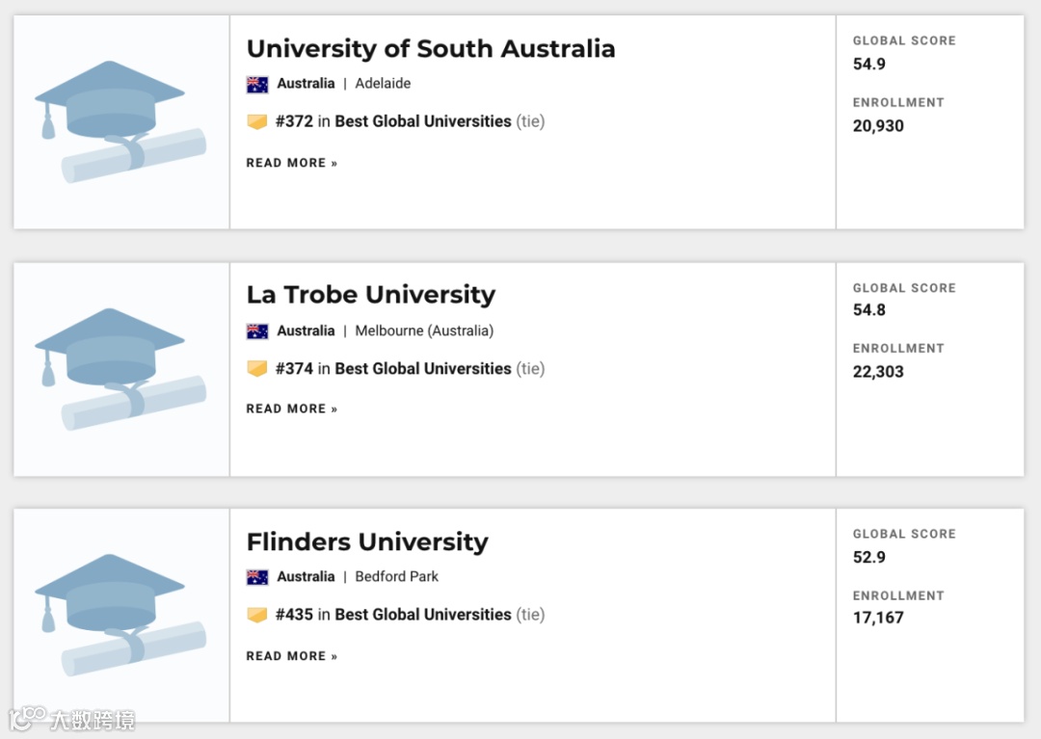1041x739 pixels.
Task: Click the #374 in Best Global Universities ranking
Action: point(393,368)
